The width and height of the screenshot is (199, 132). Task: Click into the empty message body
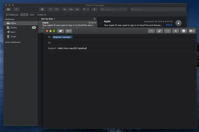(x=120, y=89)
